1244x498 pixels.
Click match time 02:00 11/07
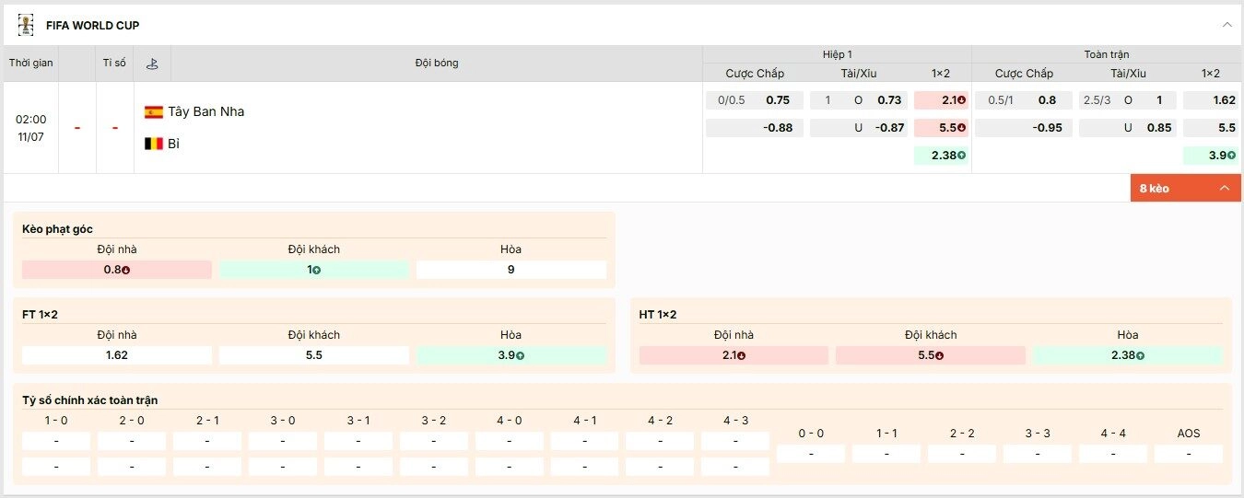[31, 128]
